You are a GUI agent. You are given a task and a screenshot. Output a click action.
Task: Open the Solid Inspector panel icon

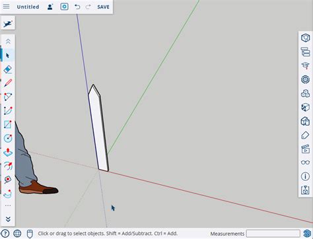point(305,190)
